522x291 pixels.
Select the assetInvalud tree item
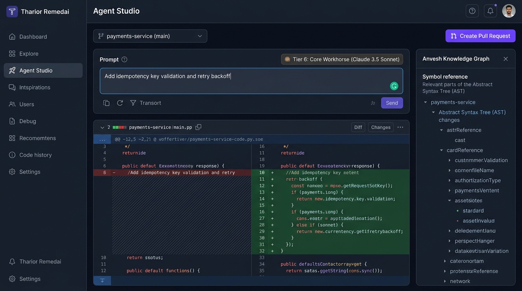pyautogui.click(x=478, y=221)
